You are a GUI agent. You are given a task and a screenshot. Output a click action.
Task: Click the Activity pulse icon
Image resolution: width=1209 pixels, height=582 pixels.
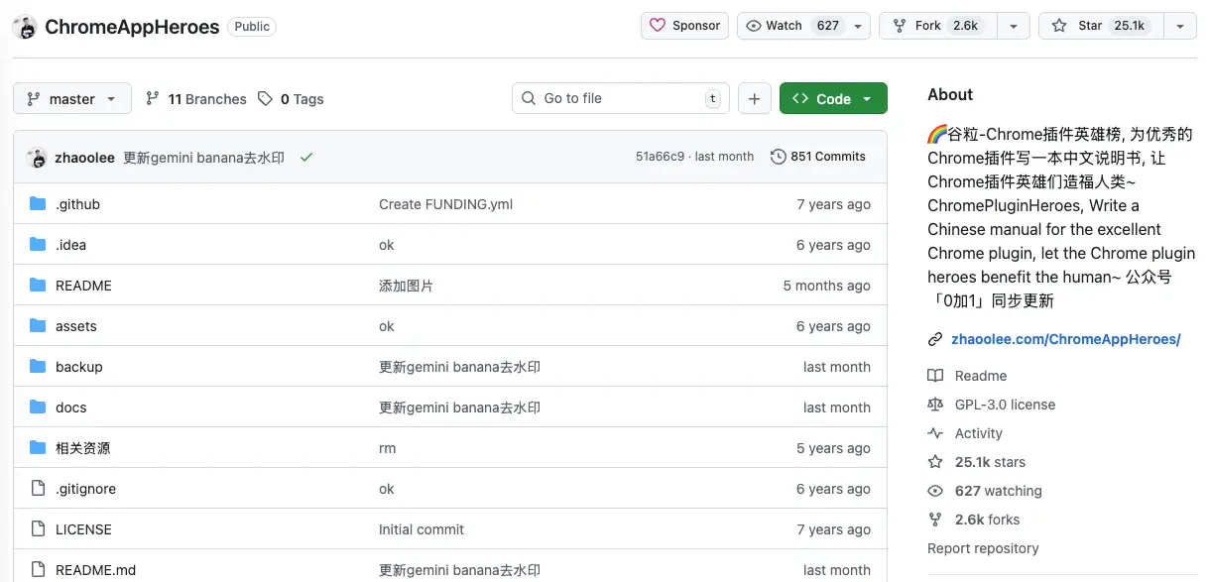(935, 433)
